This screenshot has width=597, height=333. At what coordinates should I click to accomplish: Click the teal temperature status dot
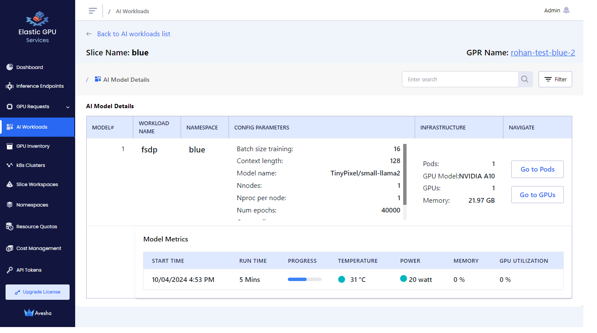click(x=342, y=279)
